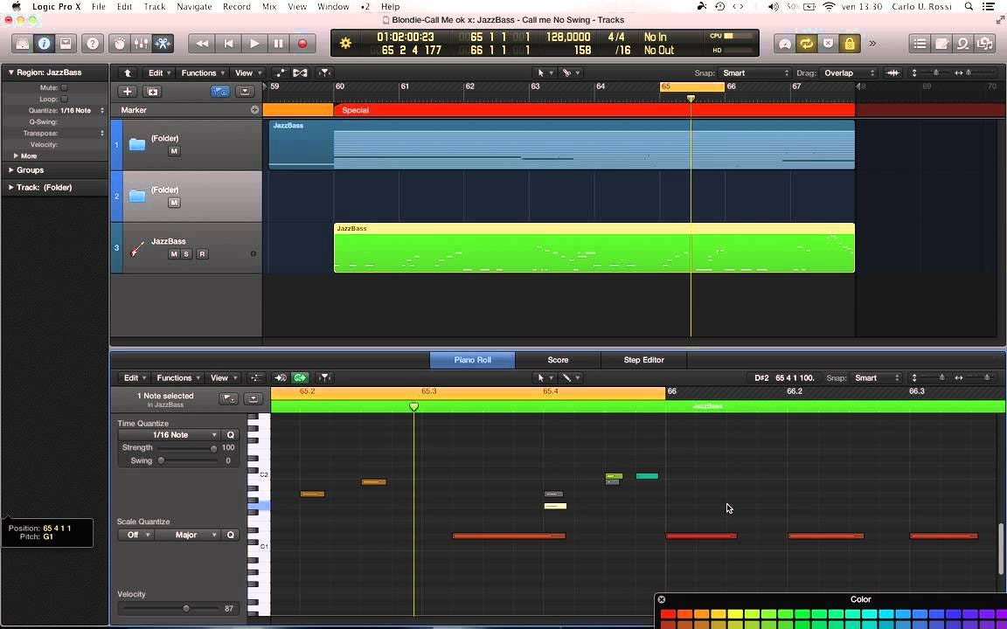Open the Mixer from the control bar
The height and width of the screenshot is (629, 1007).
(x=142, y=43)
